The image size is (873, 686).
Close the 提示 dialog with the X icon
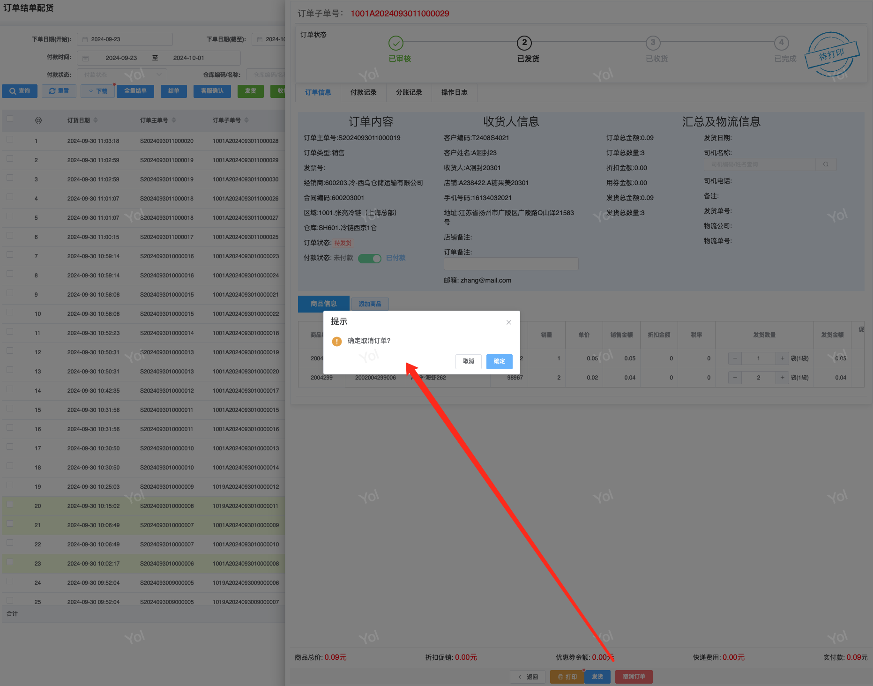[x=508, y=322]
